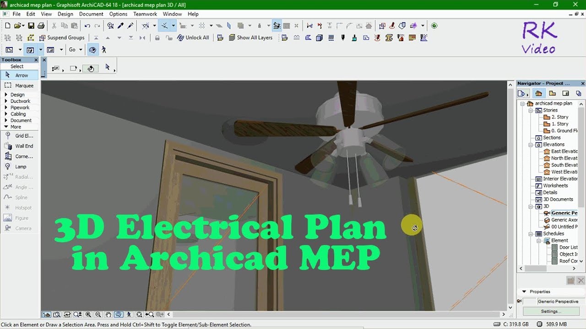586x329 pixels.
Task: Open the Open-file dropdown arrow
Action: coord(22,26)
